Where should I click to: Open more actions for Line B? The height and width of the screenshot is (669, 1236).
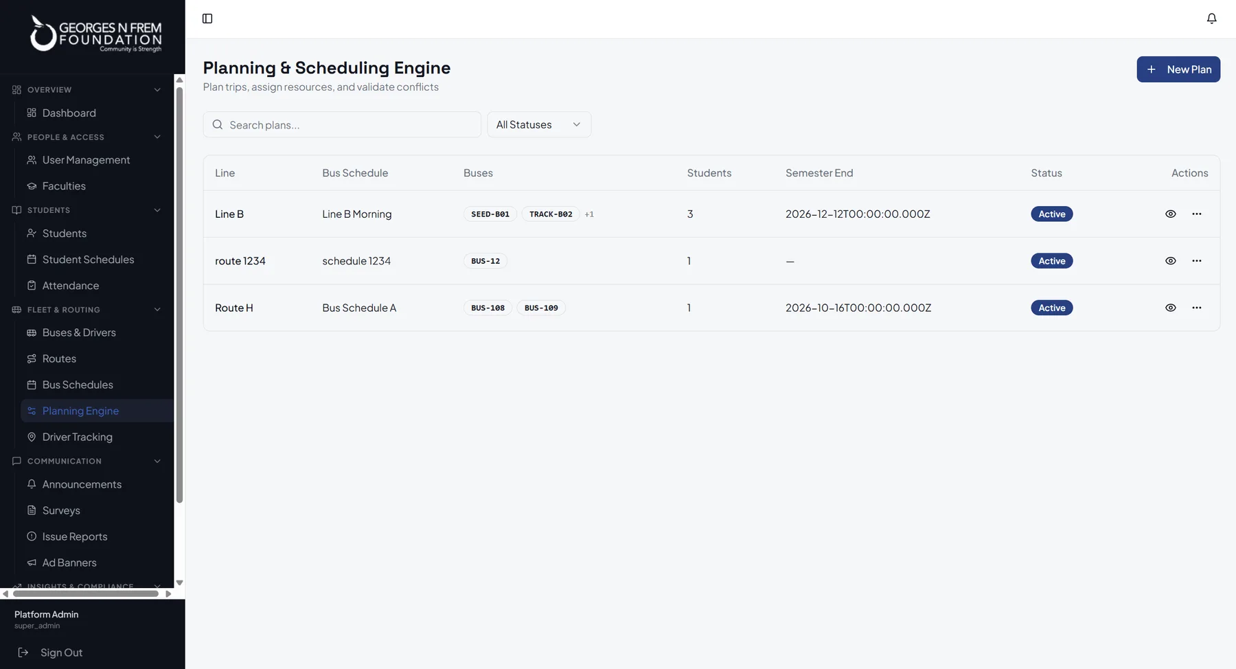click(x=1197, y=214)
